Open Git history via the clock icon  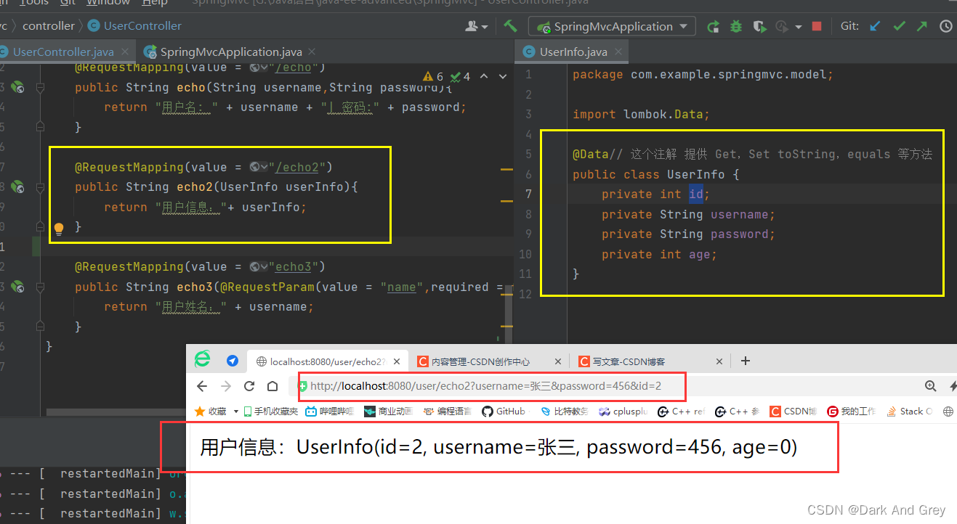[x=946, y=26]
